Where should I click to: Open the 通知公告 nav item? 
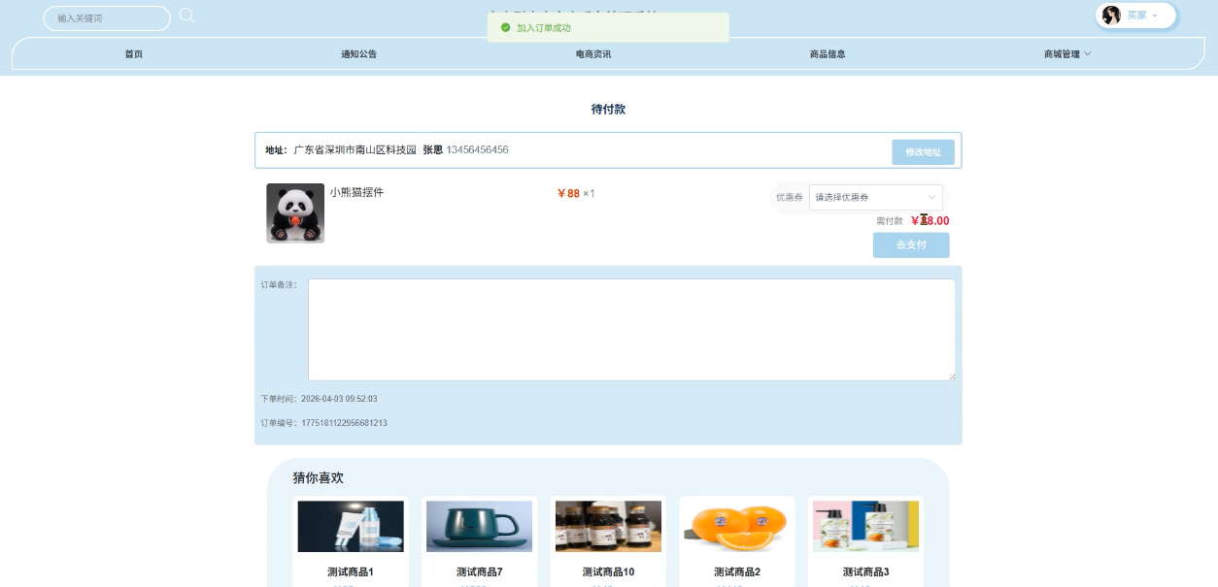tap(358, 54)
